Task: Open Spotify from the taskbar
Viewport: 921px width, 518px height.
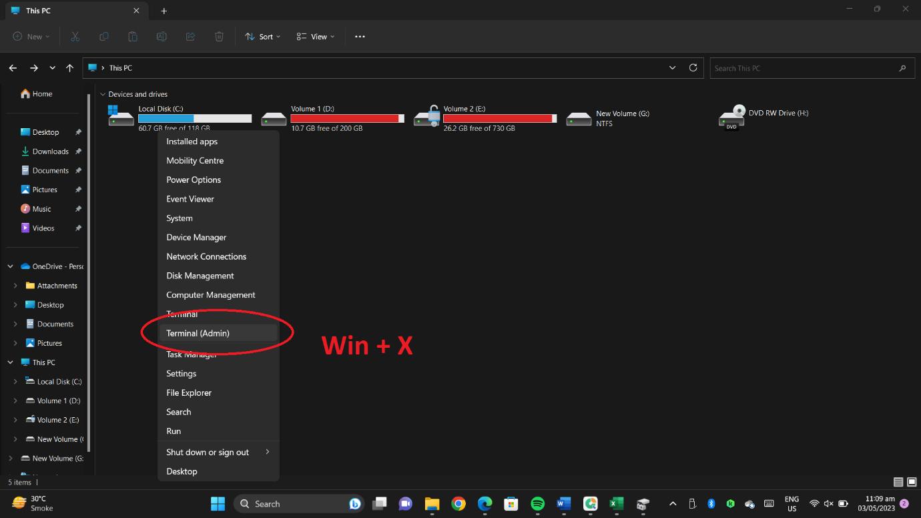Action: click(x=537, y=503)
